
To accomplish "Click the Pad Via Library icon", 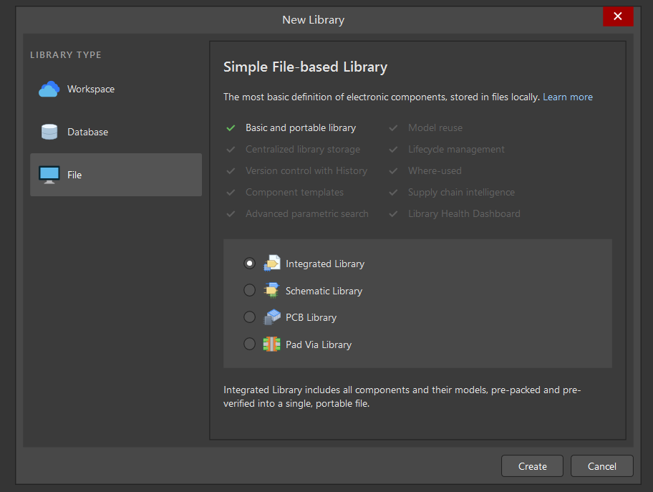I will [271, 344].
